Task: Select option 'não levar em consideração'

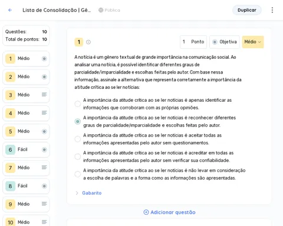Action: click(78, 174)
